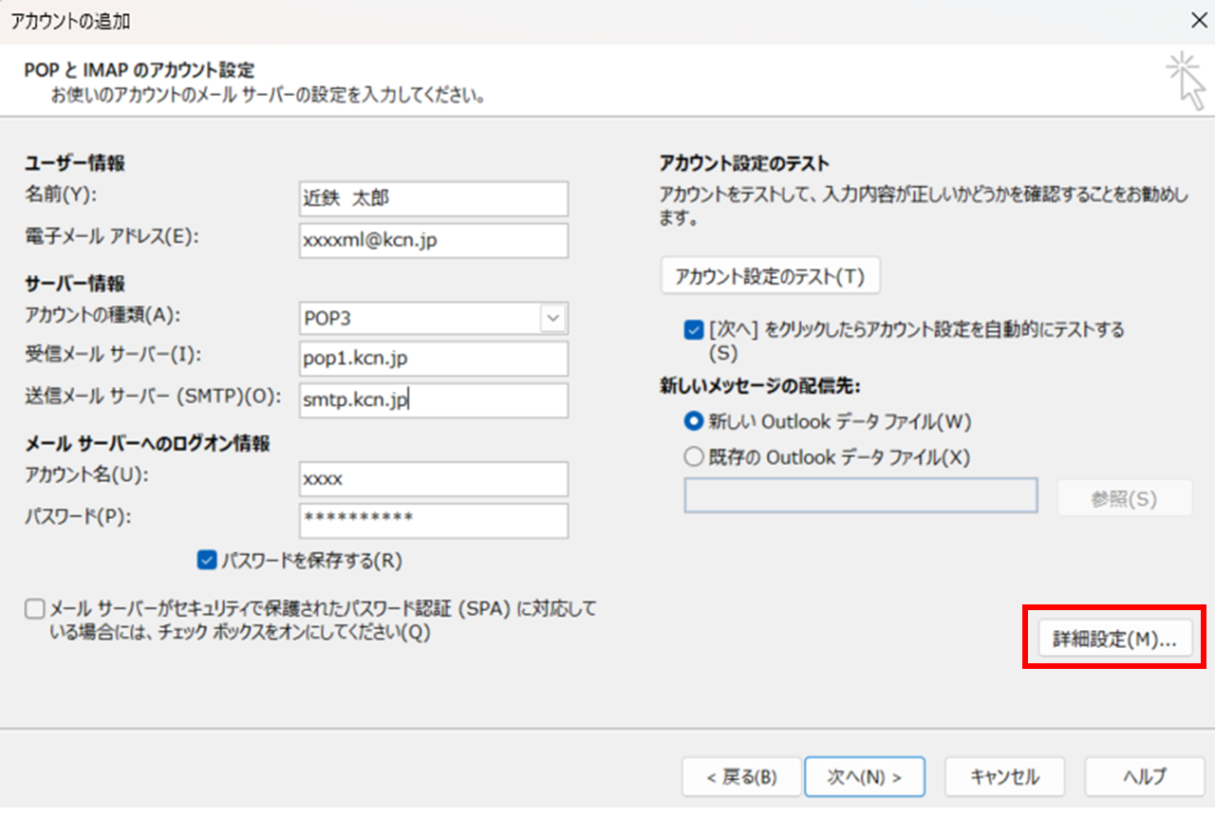Click アカウント設定のテスト button
The width and height of the screenshot is (1215, 816).
tap(771, 275)
